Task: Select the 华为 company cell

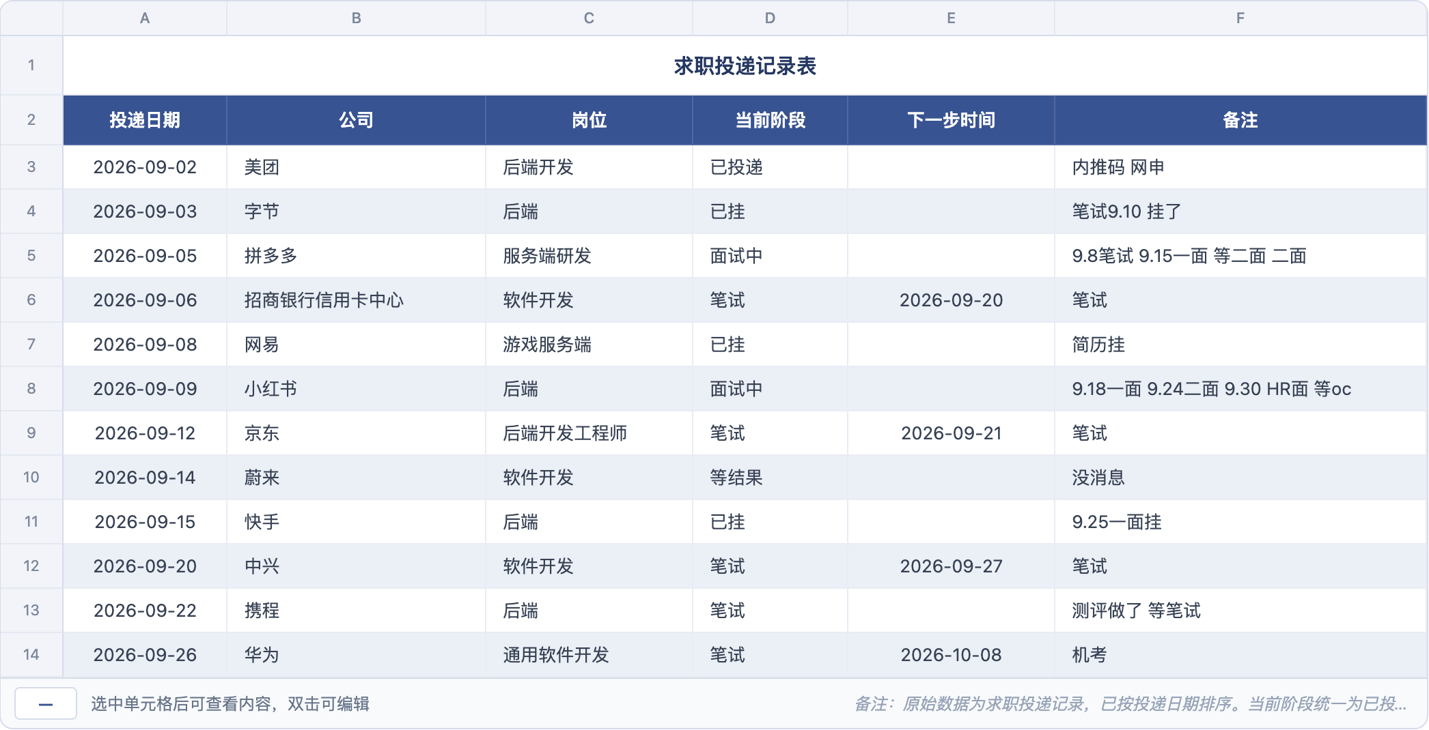Action: (357, 655)
